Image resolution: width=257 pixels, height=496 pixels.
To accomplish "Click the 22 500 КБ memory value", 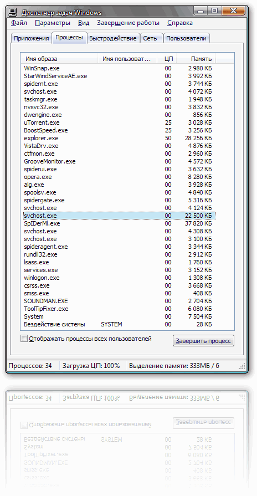I will [198, 216].
